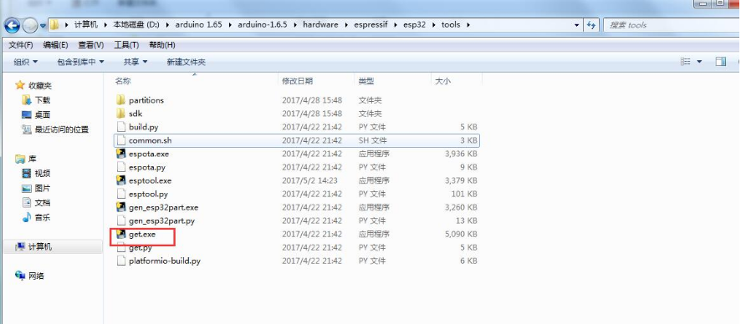Select 最近访问的位置 in navigation pane
The height and width of the screenshot is (324, 741).
61,129
